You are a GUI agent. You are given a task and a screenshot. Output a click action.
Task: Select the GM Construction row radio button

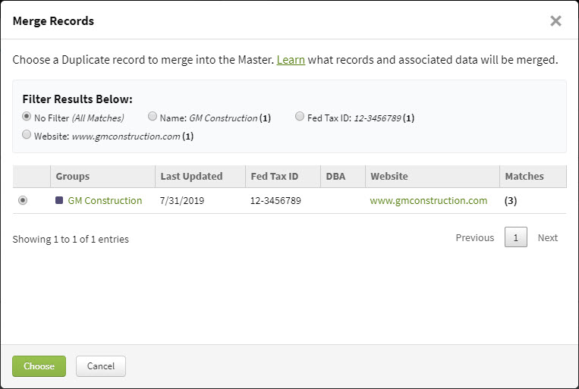pos(23,200)
